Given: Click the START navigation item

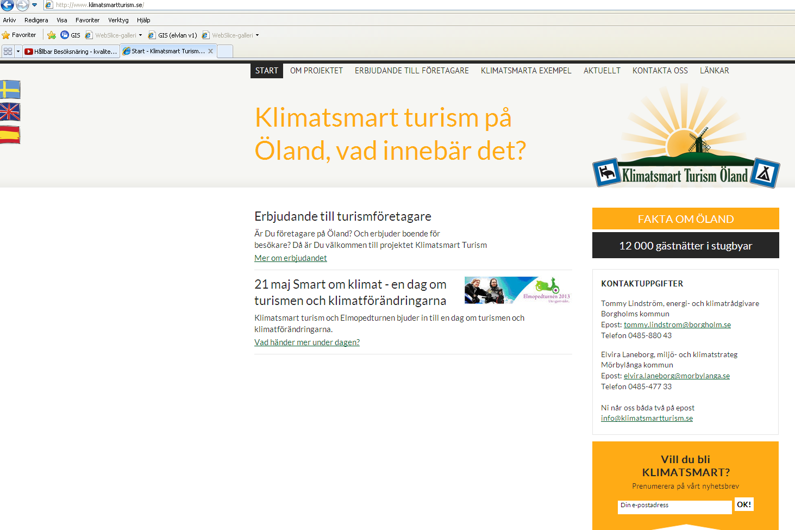Looking at the screenshot, I should tap(267, 71).
